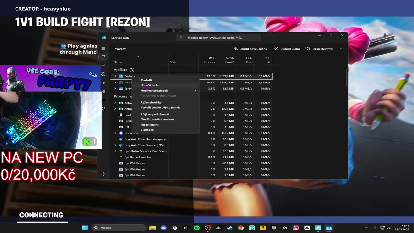The width and height of the screenshot is (414, 233).
Task: Click the Windows Start button
Action: [85, 228]
